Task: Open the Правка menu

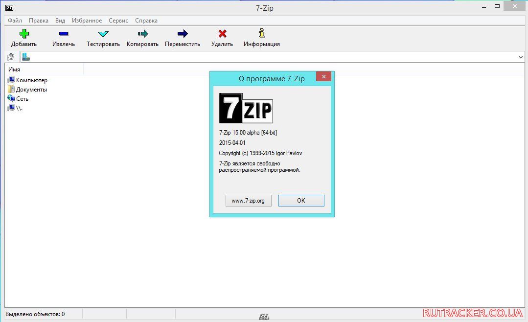Action: pos(39,21)
